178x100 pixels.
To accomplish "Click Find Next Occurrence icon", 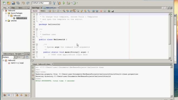I will pos(71,11).
